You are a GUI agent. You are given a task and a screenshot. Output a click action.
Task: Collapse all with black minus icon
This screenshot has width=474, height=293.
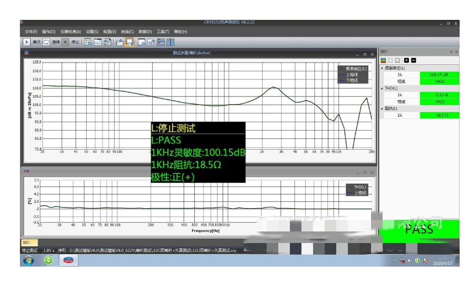[x=413, y=60]
